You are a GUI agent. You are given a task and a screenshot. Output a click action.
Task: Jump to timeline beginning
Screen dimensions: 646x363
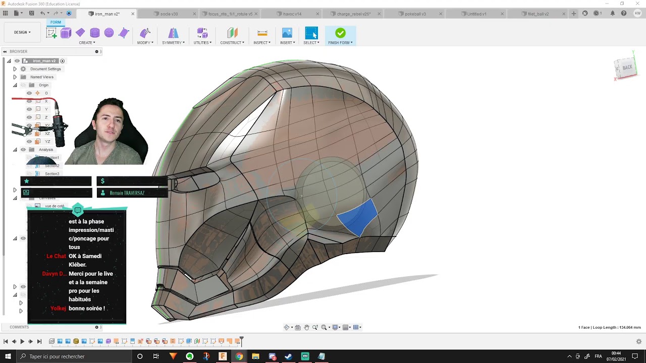(6, 341)
